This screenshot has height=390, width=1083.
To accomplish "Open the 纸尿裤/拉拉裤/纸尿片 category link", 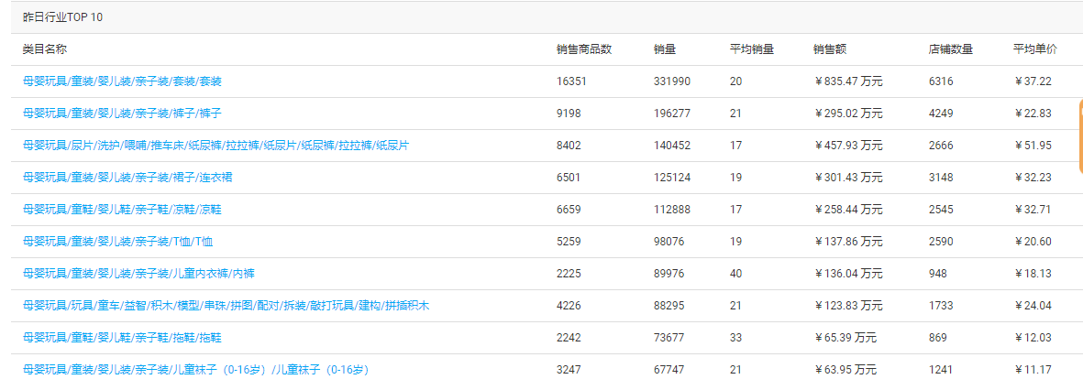I will (x=215, y=146).
